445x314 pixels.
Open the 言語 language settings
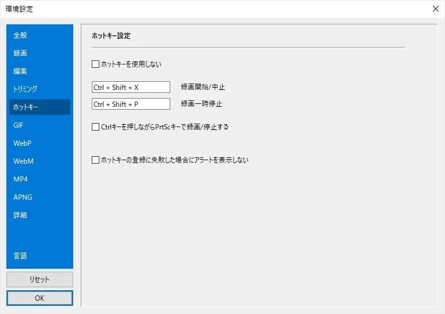[20, 256]
